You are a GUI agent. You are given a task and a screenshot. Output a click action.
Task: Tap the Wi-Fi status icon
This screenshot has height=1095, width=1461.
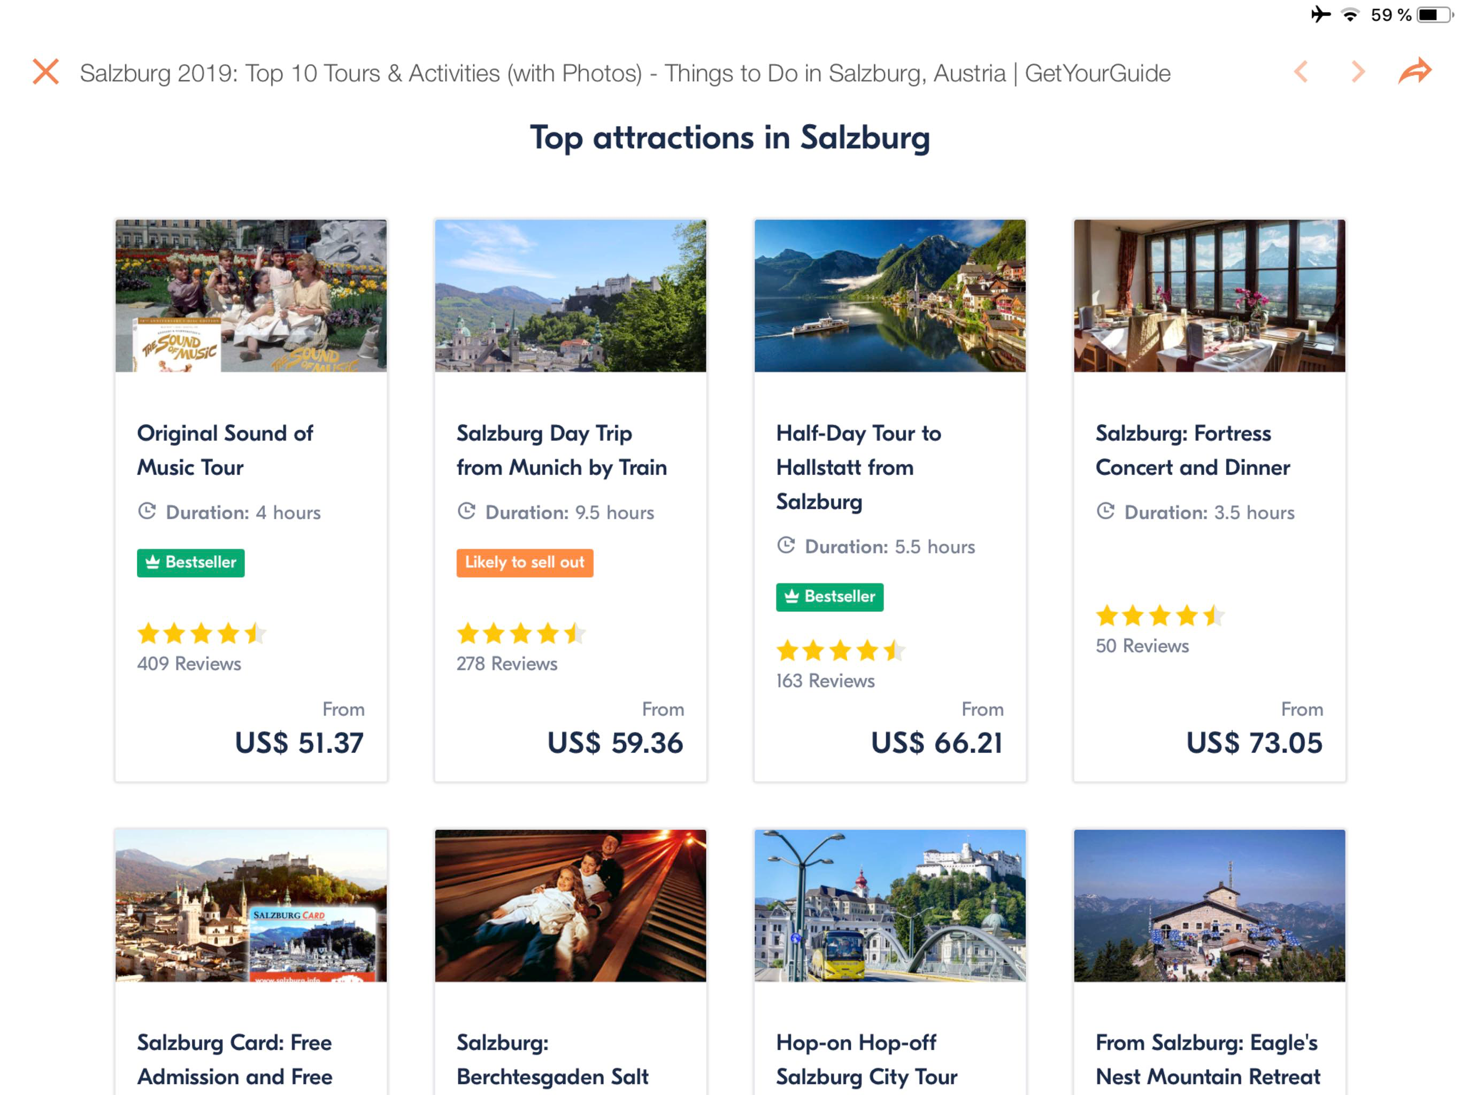point(1351,14)
